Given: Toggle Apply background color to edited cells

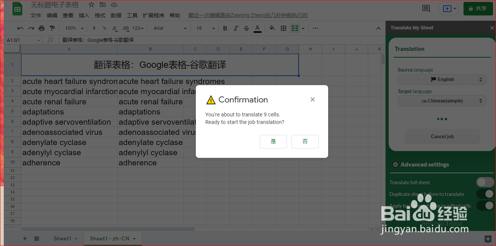Looking at the screenshot, I should click(485, 206).
